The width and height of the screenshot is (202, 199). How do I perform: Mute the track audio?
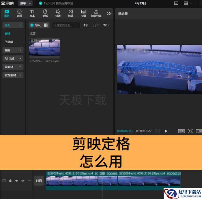point(23,181)
